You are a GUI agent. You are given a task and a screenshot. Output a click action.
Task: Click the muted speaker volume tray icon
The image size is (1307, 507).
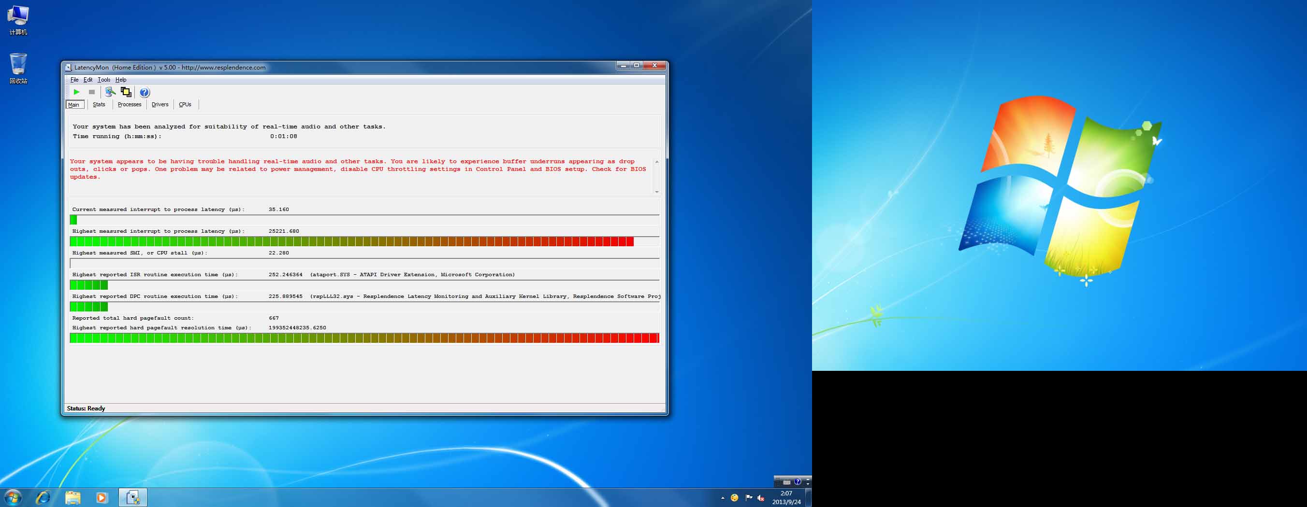(x=760, y=498)
